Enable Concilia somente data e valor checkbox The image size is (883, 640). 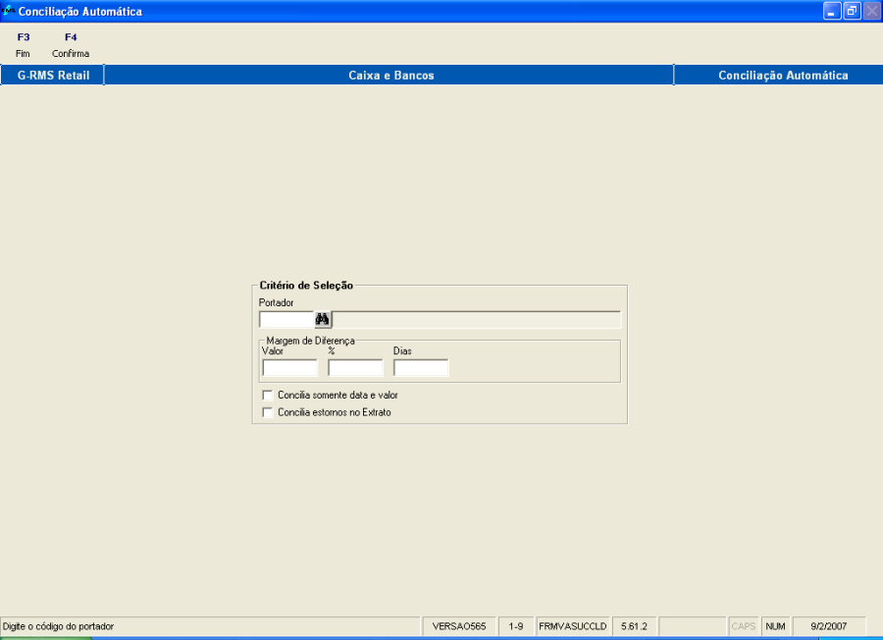tap(268, 396)
